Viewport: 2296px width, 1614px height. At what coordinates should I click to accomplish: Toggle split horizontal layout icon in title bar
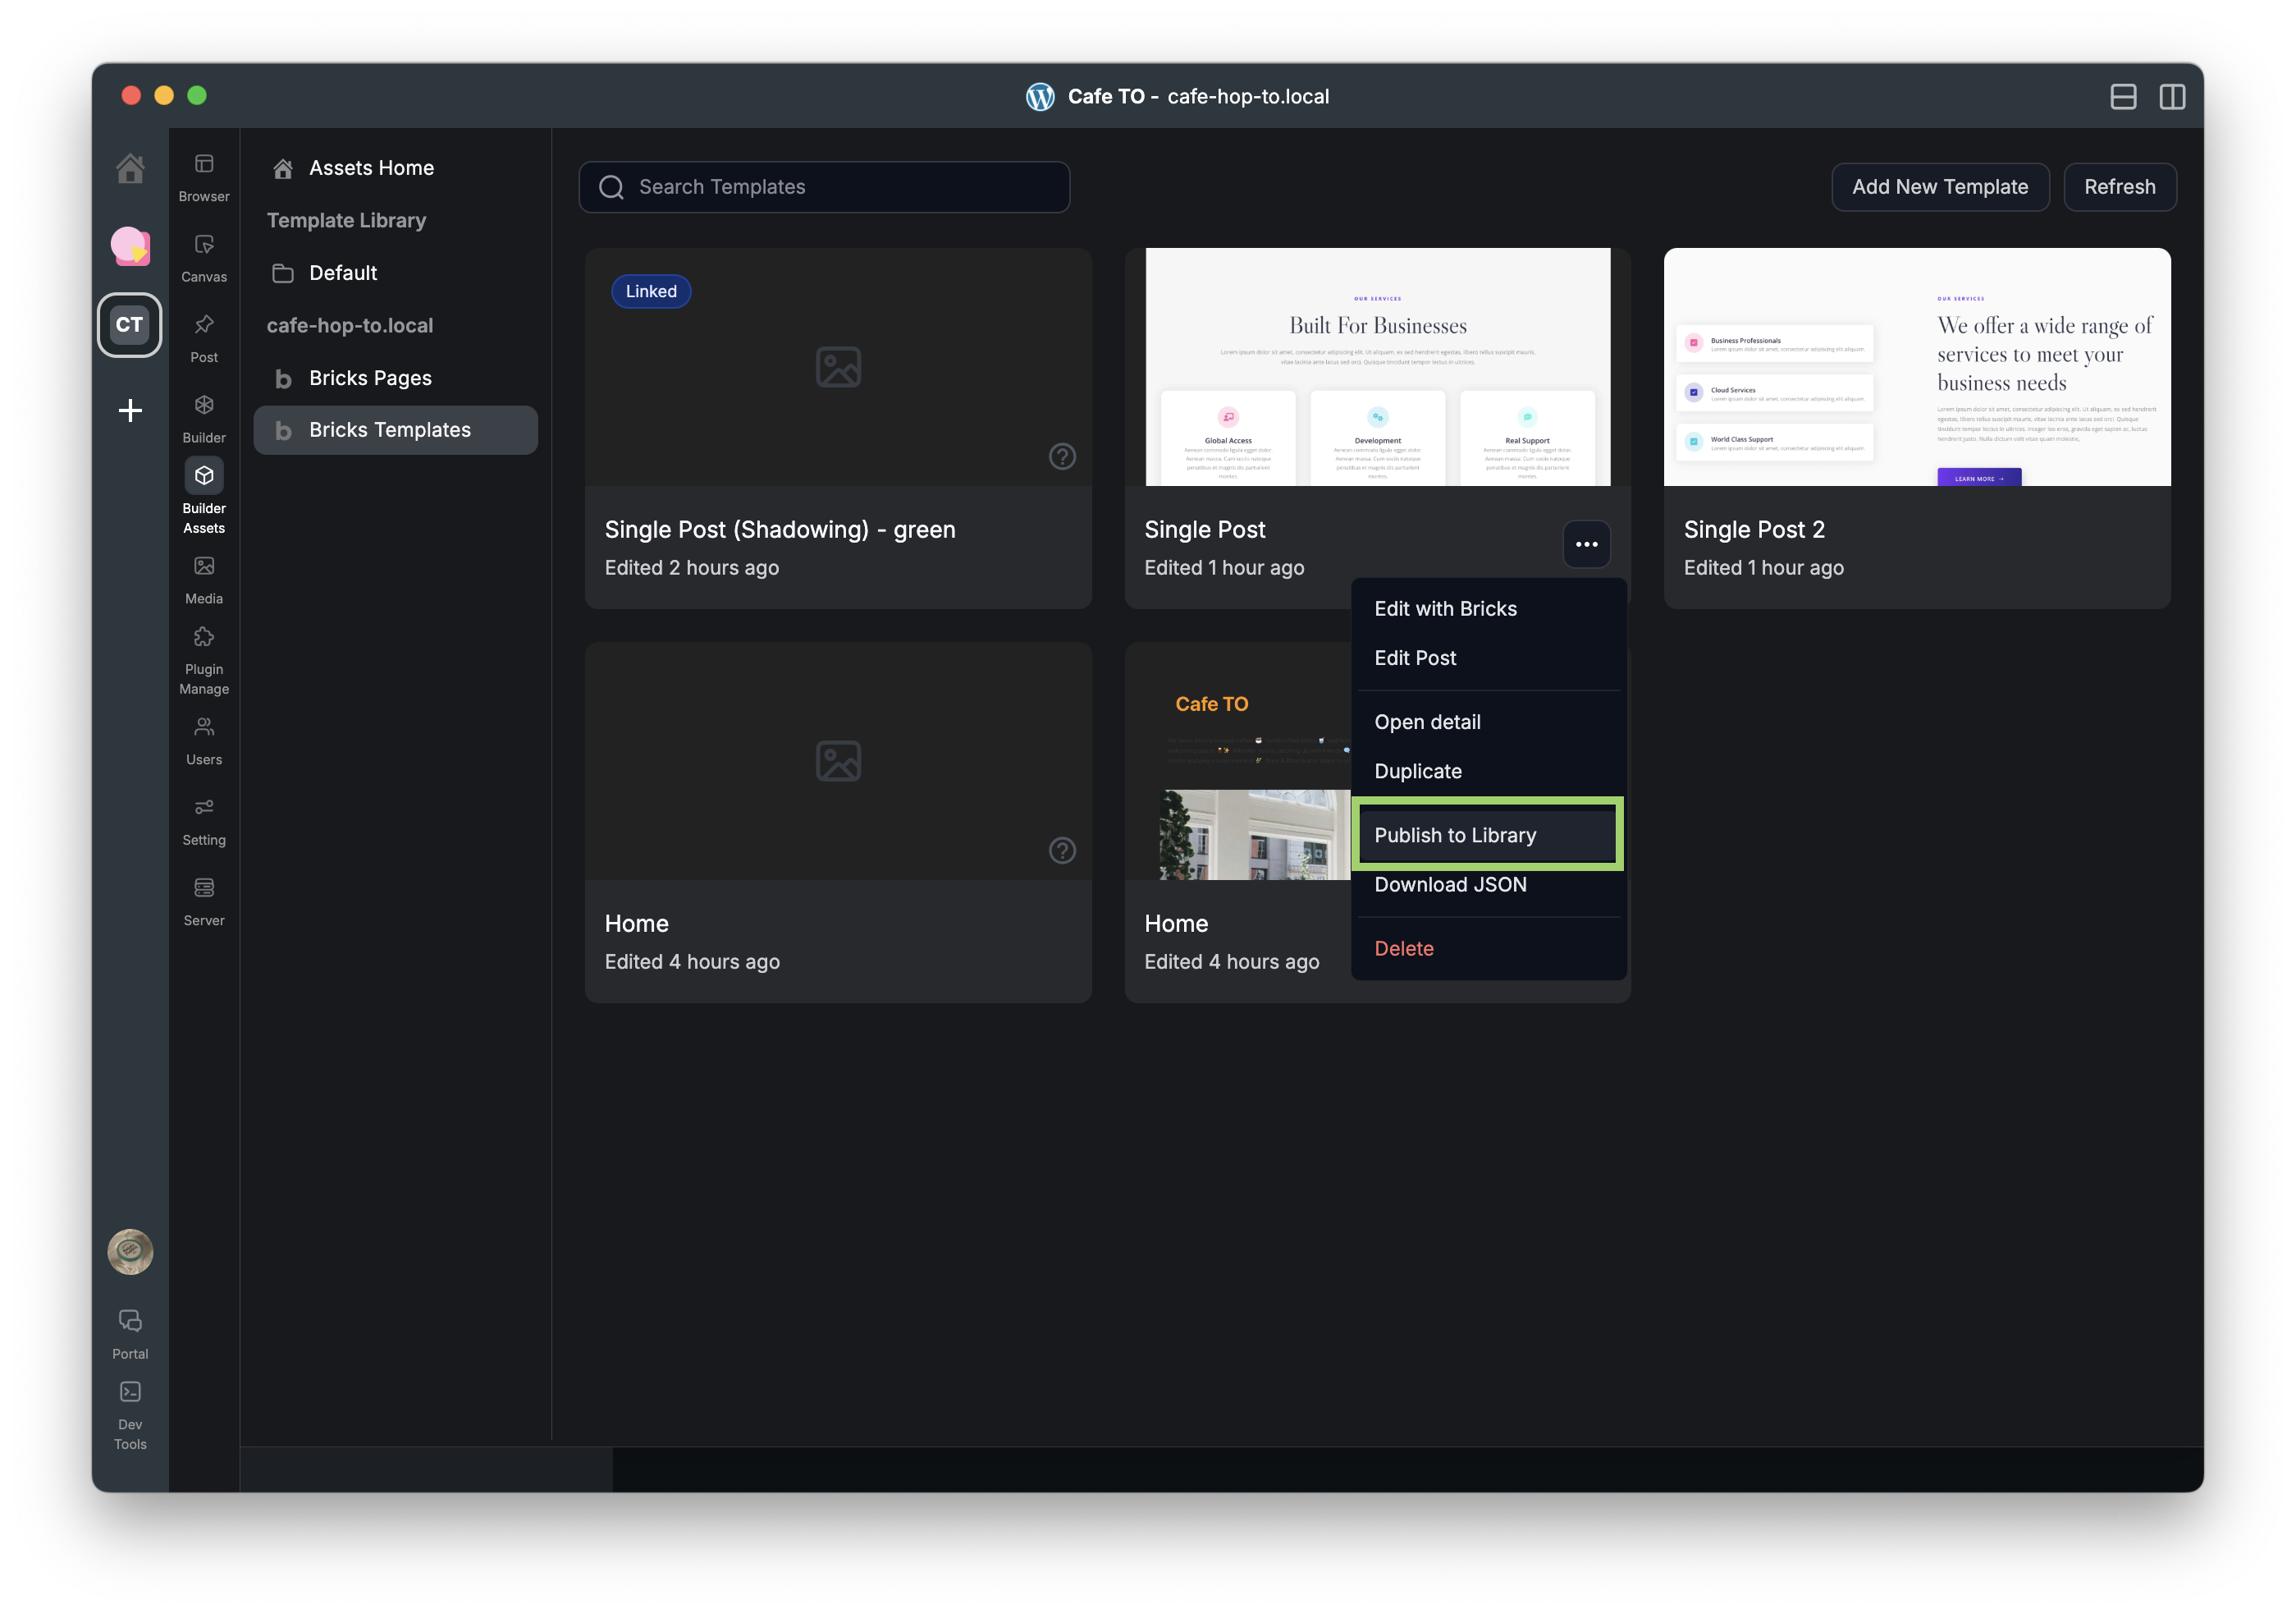click(x=2123, y=96)
